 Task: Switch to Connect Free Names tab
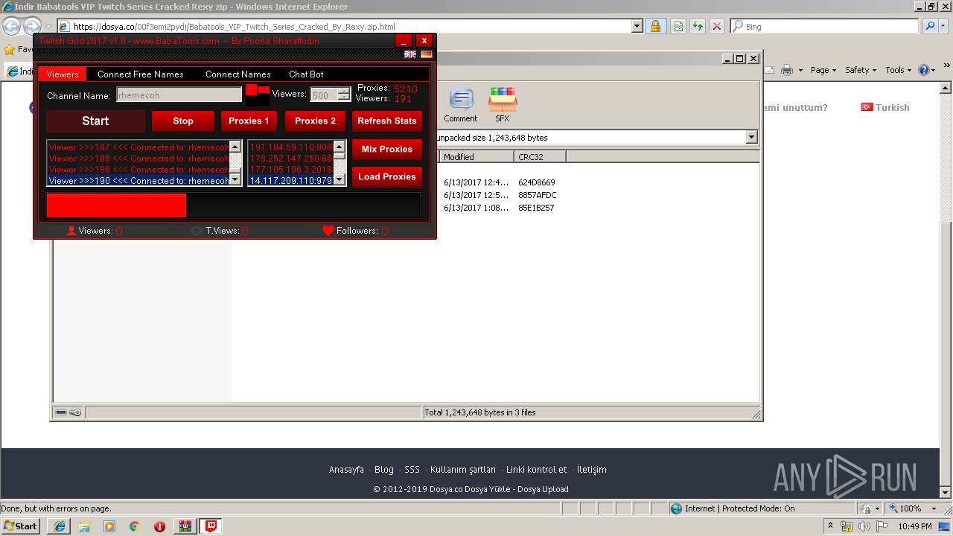pyautogui.click(x=141, y=74)
